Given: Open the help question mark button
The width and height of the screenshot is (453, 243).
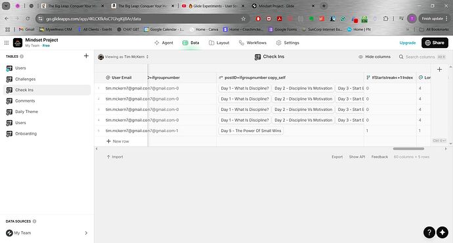Looking at the screenshot, I should tap(429, 232).
